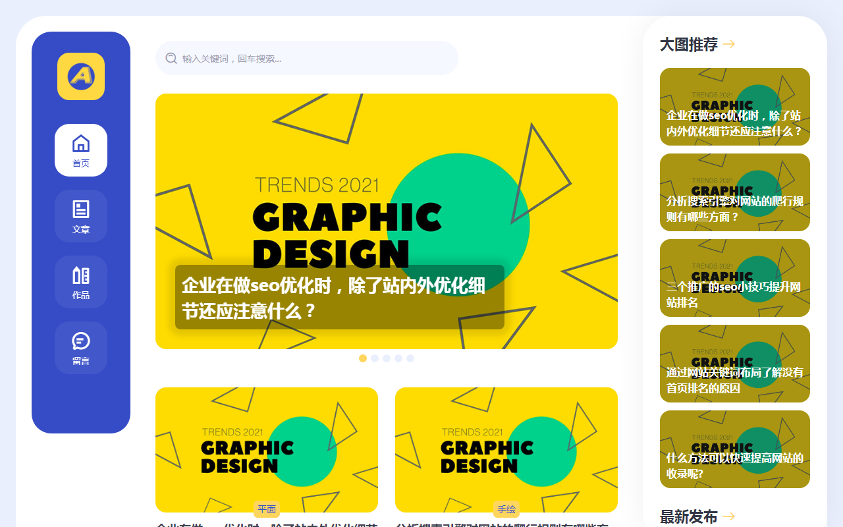
Task: Open the 留言 message board
Action: coord(81,348)
